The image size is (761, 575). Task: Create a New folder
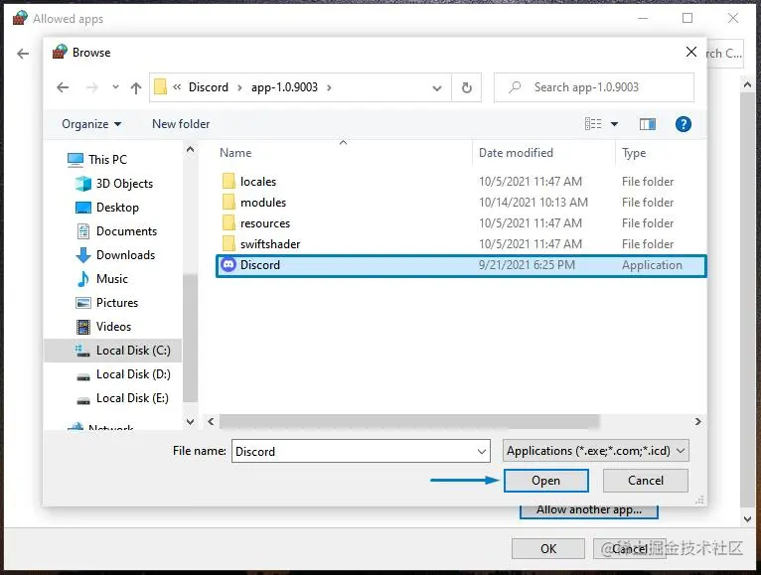point(181,124)
